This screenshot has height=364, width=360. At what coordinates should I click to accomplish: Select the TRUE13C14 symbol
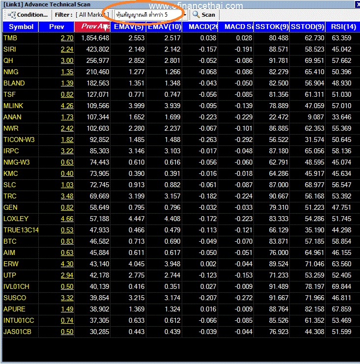coord(21,230)
